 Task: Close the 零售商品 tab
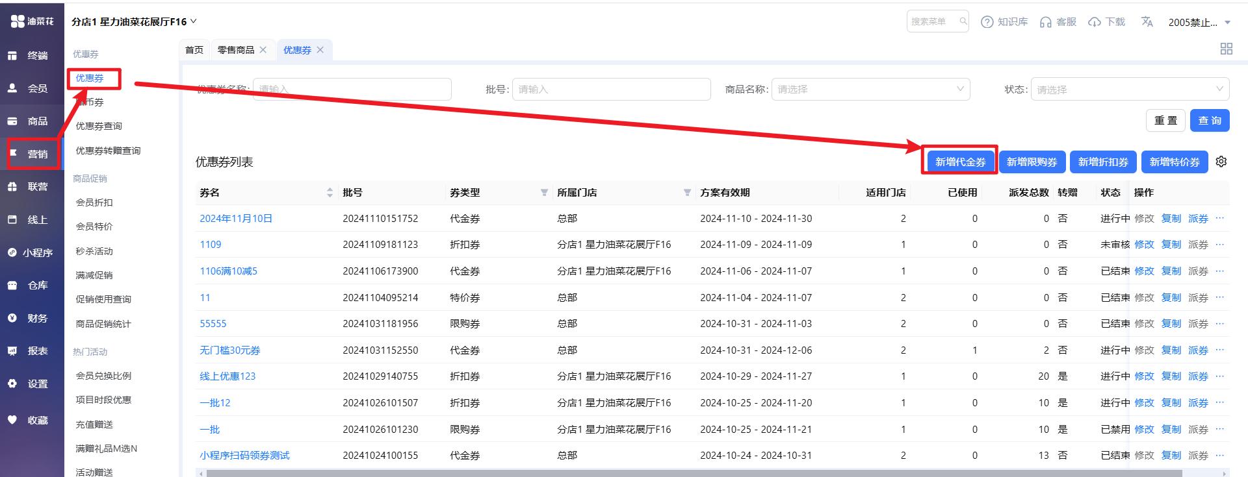pyautogui.click(x=263, y=50)
